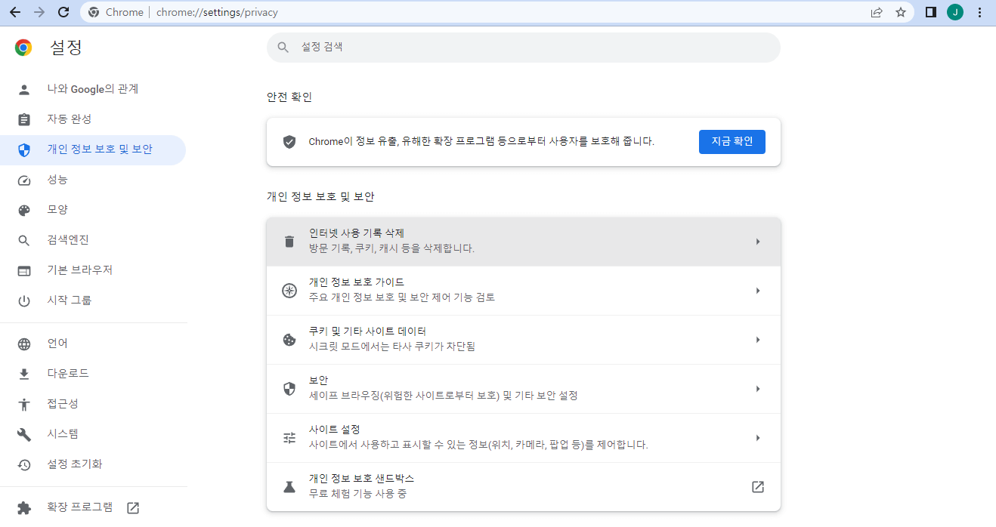Expand the 사이트 설정 row chevron

[x=757, y=437]
